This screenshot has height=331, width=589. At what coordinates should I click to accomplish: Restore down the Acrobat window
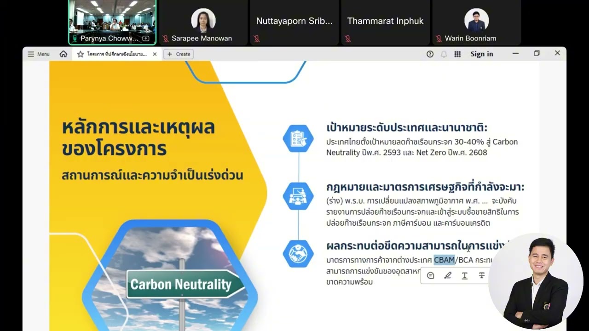point(537,53)
